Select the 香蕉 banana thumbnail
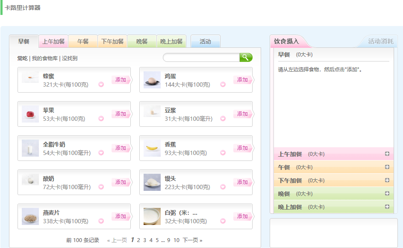 pyautogui.click(x=152, y=148)
